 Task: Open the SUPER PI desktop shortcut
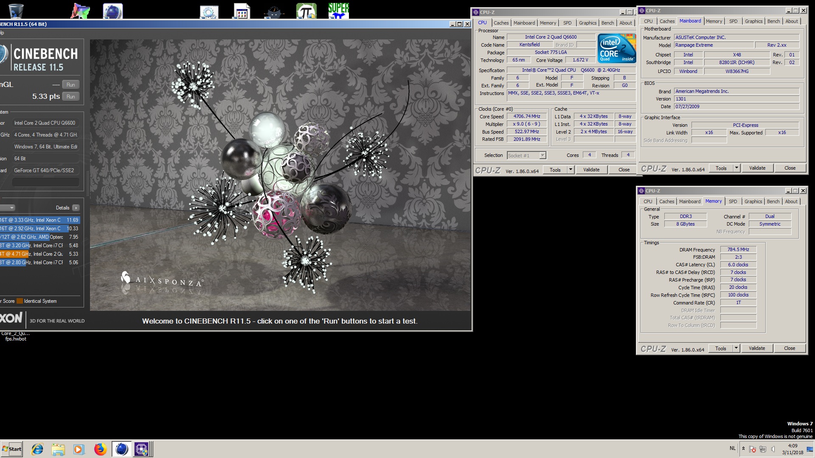click(338, 11)
